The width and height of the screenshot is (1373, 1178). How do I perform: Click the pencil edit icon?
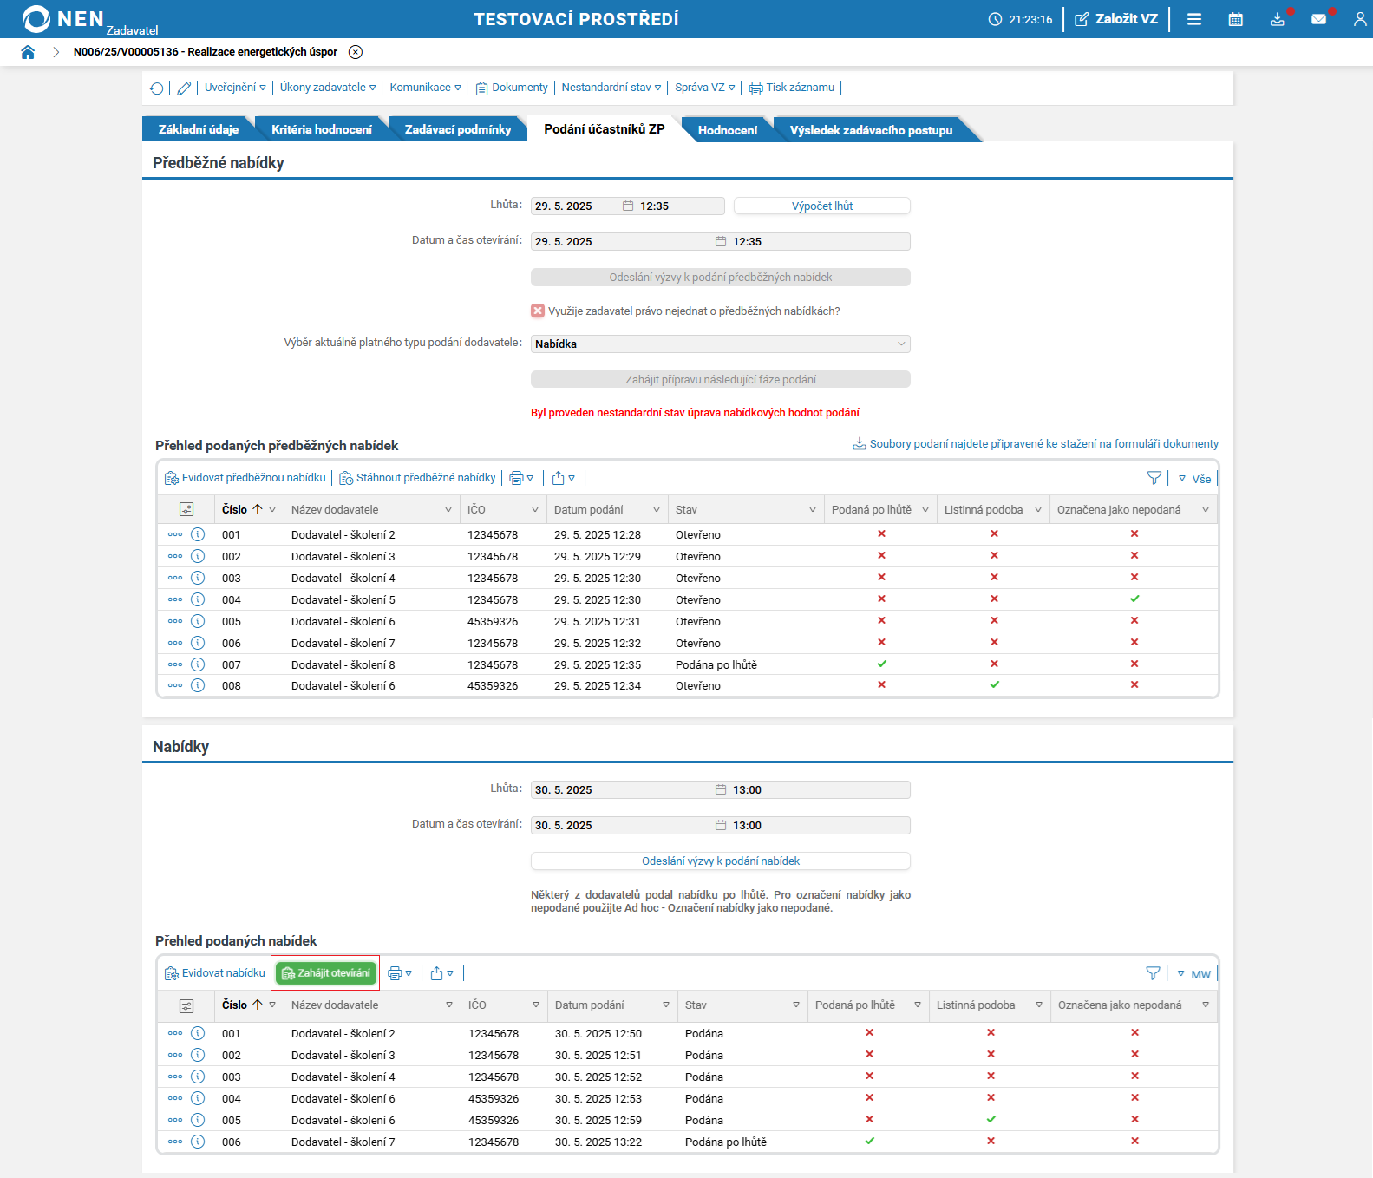[x=184, y=88]
